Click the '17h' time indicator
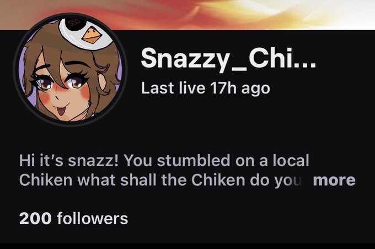Screen dimensions: 375x249 [x=223, y=88]
